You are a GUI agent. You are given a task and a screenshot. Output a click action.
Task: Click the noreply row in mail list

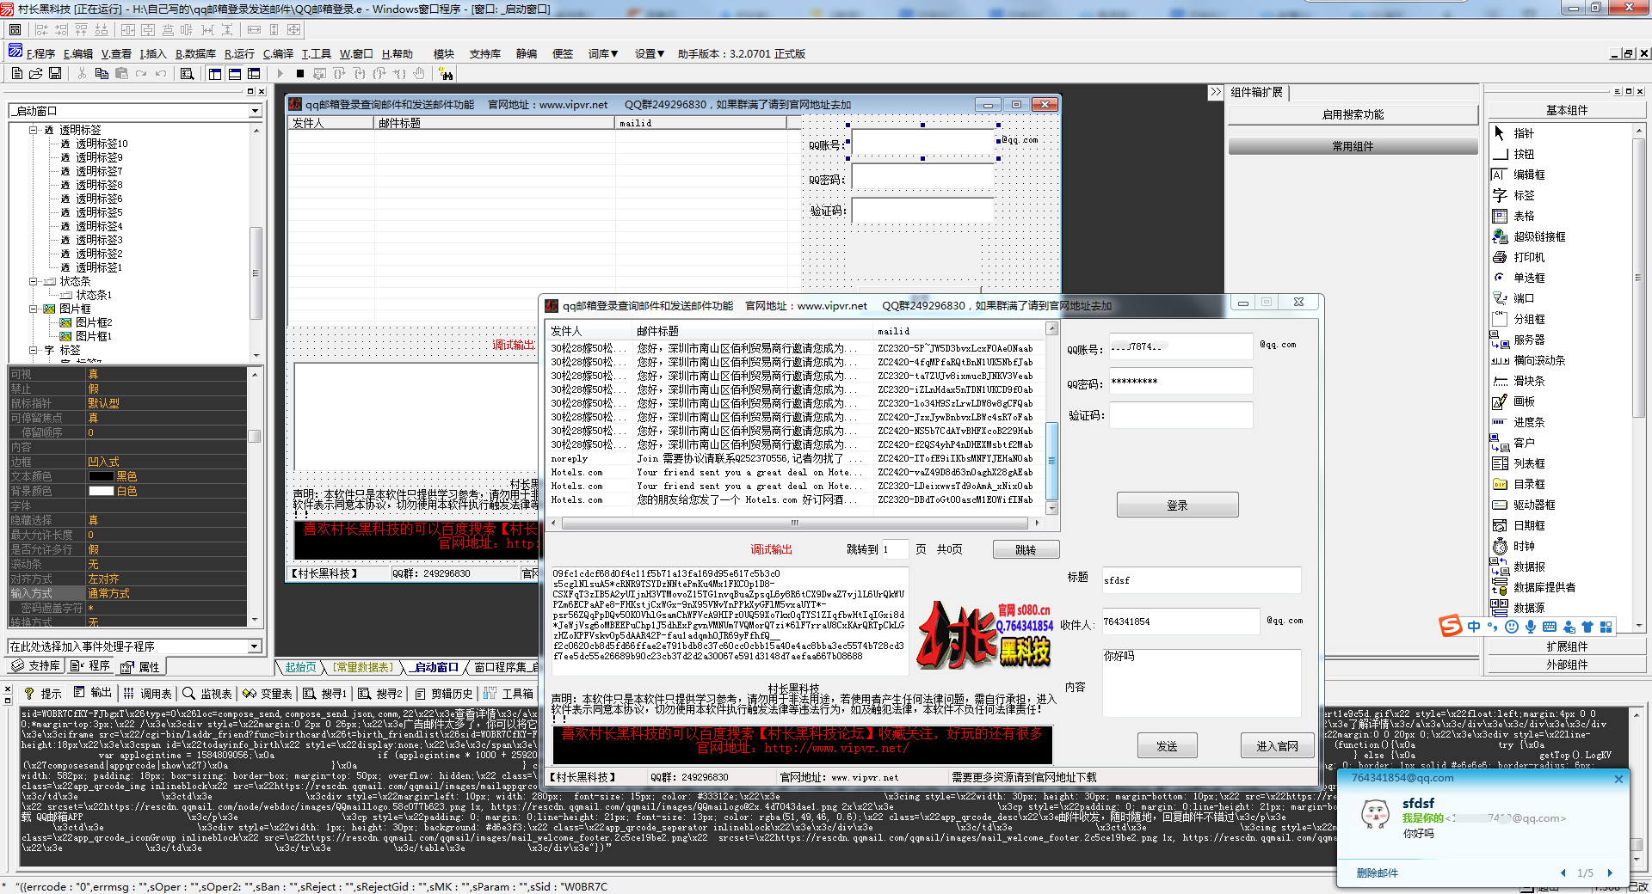click(796, 458)
